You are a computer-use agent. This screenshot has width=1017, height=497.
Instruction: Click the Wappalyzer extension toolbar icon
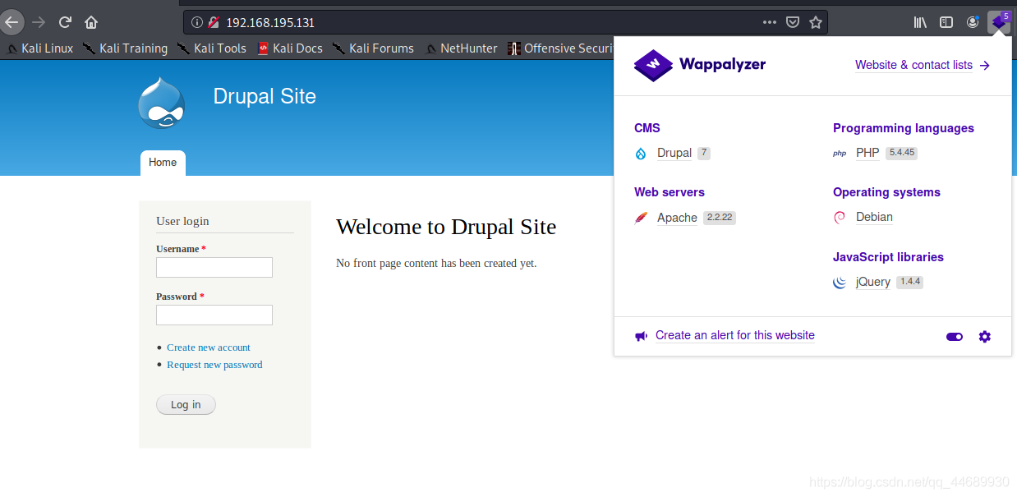pyautogui.click(x=999, y=22)
